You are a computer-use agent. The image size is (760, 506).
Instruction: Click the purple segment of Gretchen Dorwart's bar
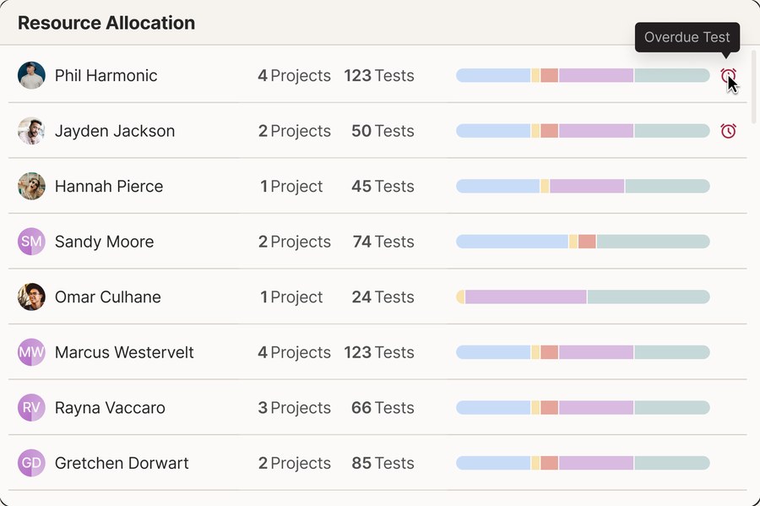tap(596, 463)
